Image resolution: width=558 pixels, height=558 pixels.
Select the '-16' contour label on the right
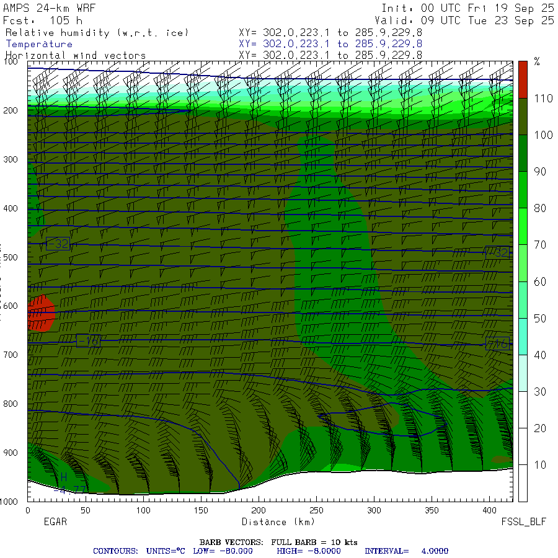pyautogui.click(x=497, y=343)
